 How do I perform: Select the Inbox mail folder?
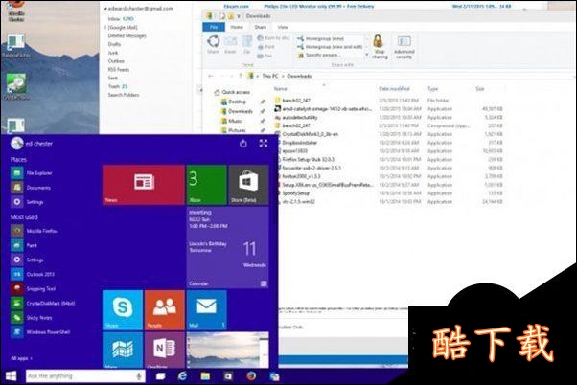point(121,19)
